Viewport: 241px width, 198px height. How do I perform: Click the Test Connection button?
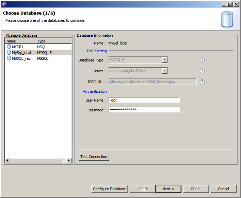[x=94, y=157]
